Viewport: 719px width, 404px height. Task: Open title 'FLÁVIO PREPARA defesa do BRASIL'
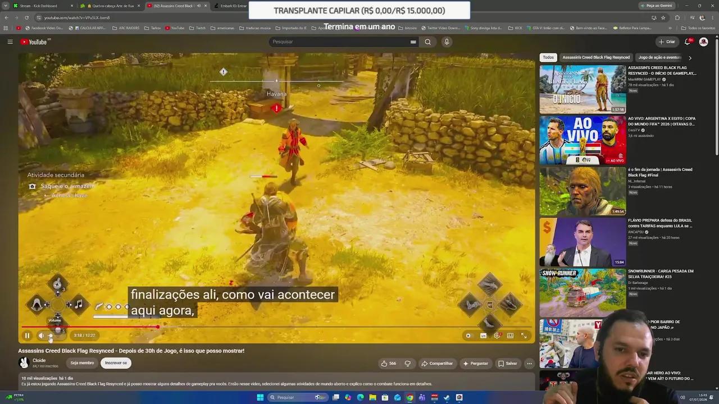click(x=661, y=223)
